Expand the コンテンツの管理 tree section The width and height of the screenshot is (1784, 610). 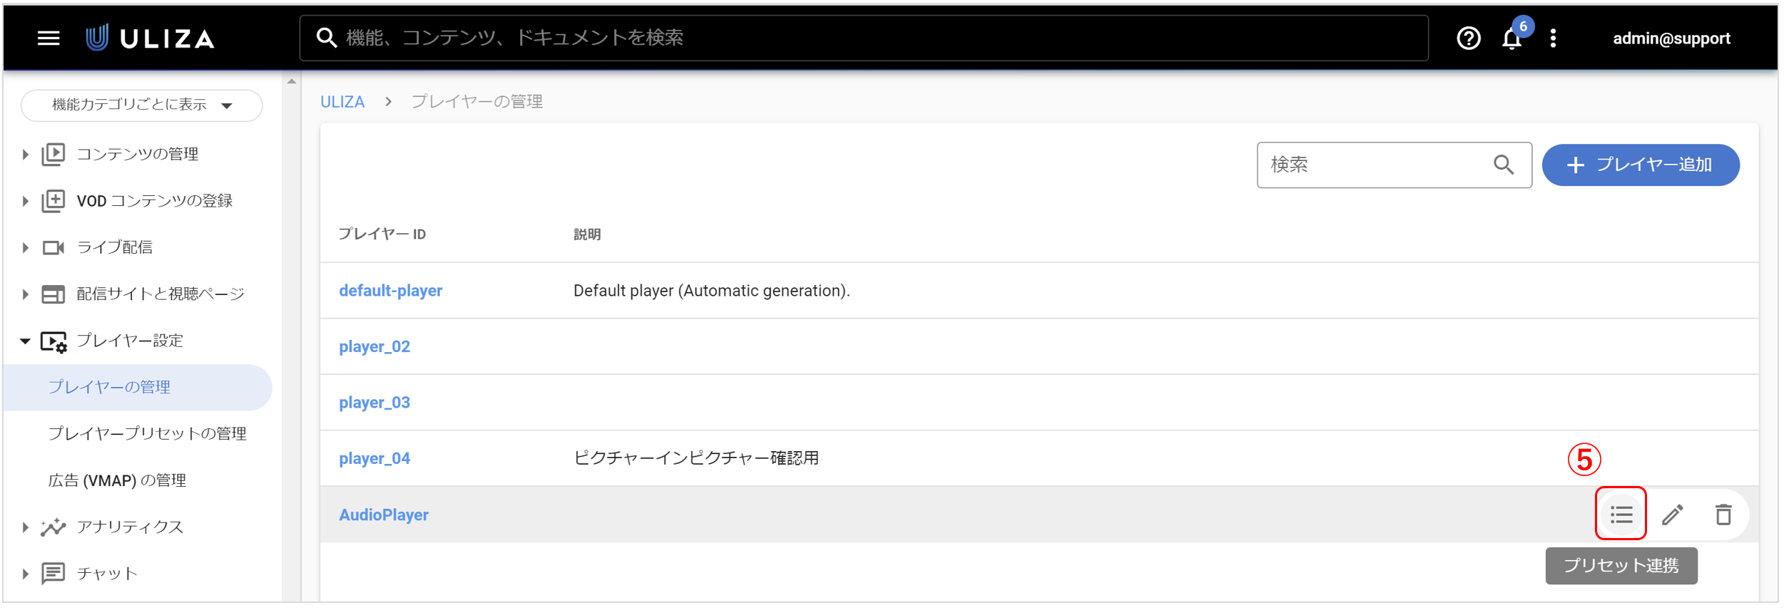click(x=25, y=155)
